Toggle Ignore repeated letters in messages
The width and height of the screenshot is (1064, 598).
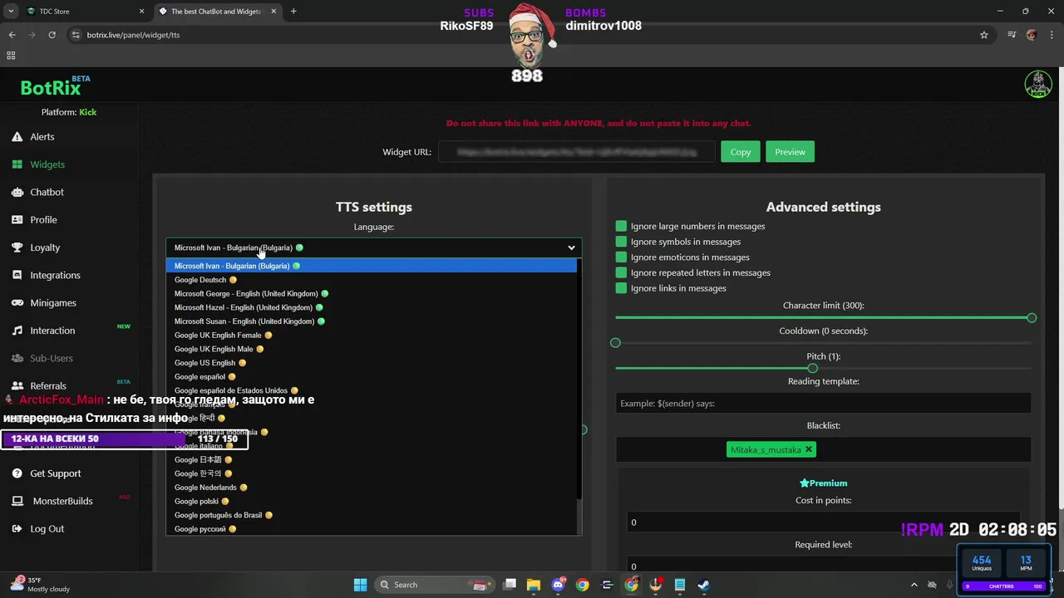pos(621,272)
